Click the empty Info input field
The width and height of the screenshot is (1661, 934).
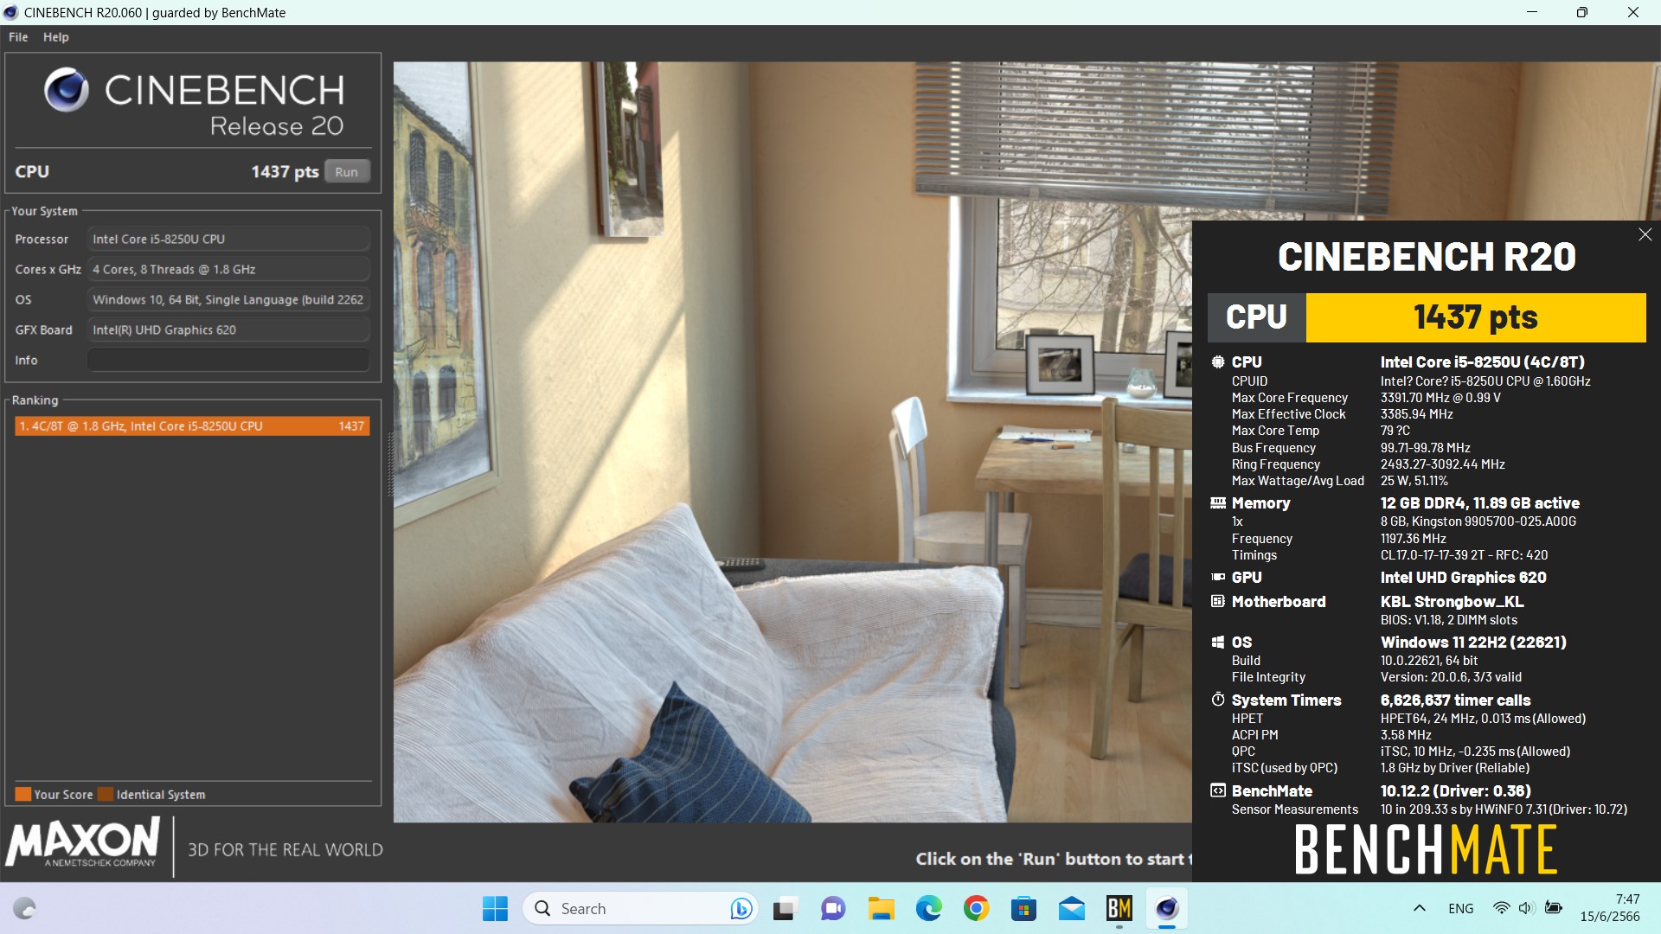point(228,360)
